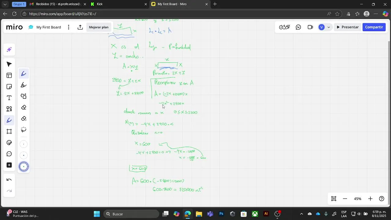Zoom out with the minus button
The image size is (391, 220).
(x=345, y=199)
